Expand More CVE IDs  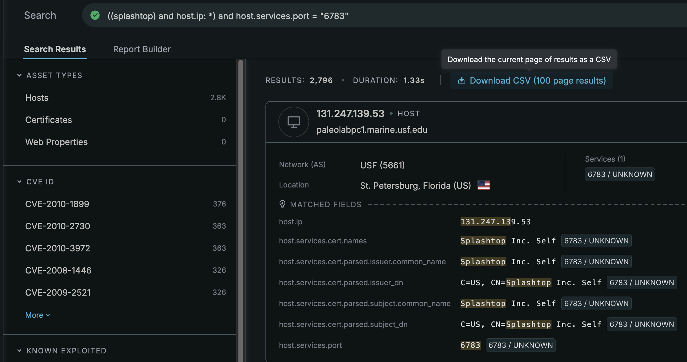click(37, 315)
